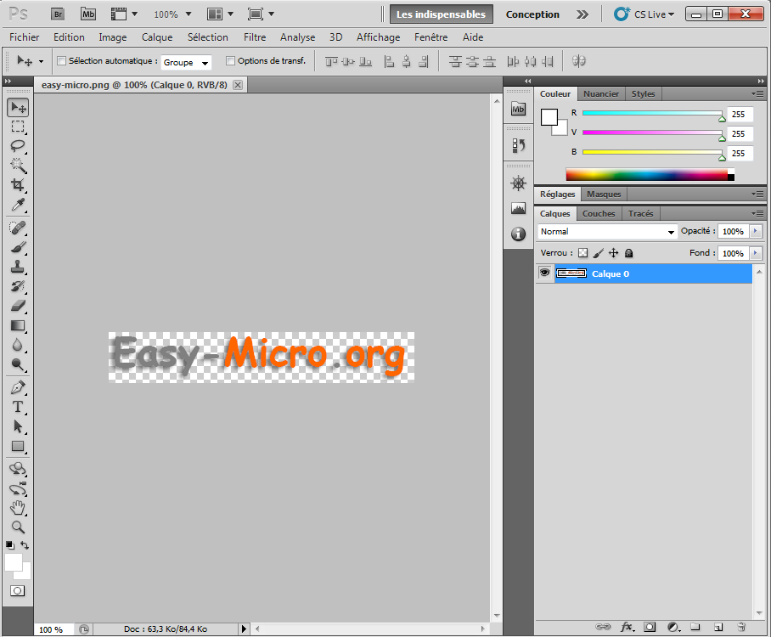This screenshot has width=771, height=637.
Task: Toggle lock transparent pixels
Action: (582, 253)
